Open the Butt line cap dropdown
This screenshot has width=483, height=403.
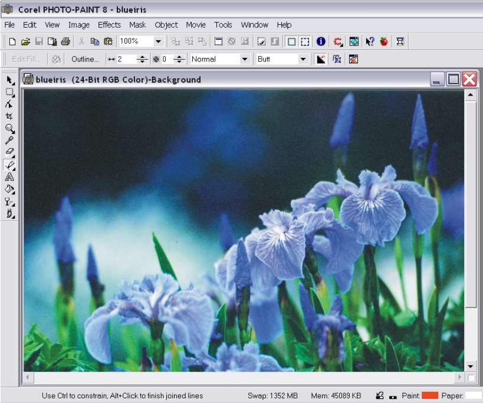pos(303,59)
